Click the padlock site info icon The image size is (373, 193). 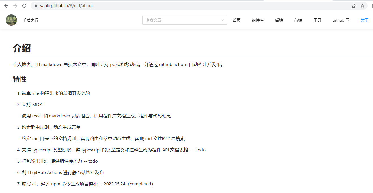[x=36, y=6]
